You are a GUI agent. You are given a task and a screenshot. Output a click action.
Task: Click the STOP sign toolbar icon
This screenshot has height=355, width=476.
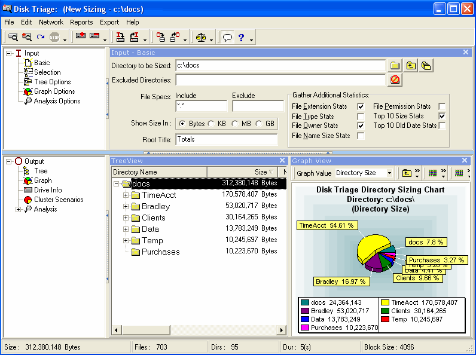(54, 37)
